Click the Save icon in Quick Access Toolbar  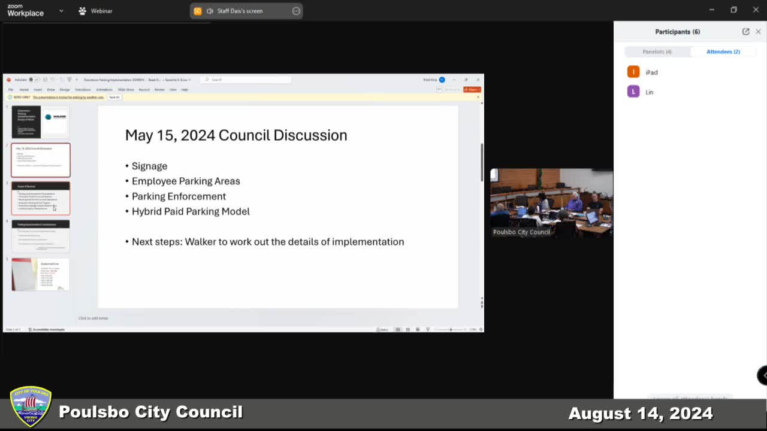(x=46, y=79)
